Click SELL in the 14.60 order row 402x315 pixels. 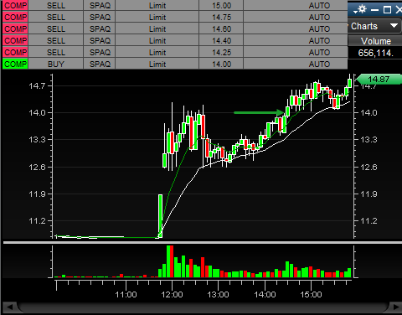[56, 29]
